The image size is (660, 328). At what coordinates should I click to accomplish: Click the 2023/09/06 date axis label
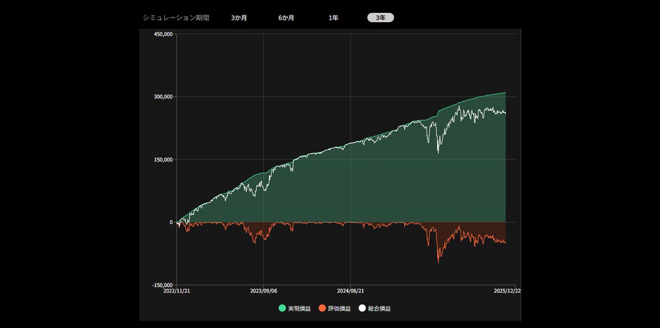(x=263, y=292)
